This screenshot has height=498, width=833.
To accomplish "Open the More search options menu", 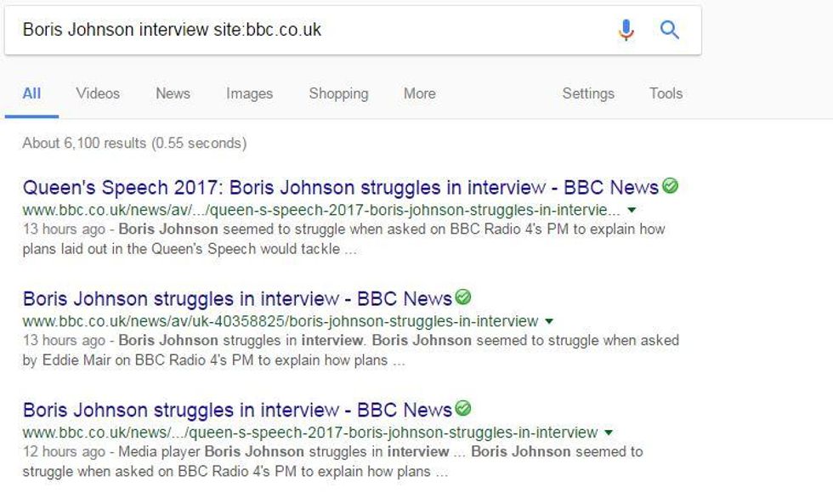I will click(x=419, y=93).
